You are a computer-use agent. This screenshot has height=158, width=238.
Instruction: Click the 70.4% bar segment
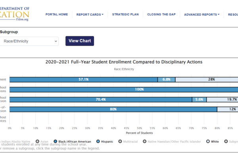(100, 100)
